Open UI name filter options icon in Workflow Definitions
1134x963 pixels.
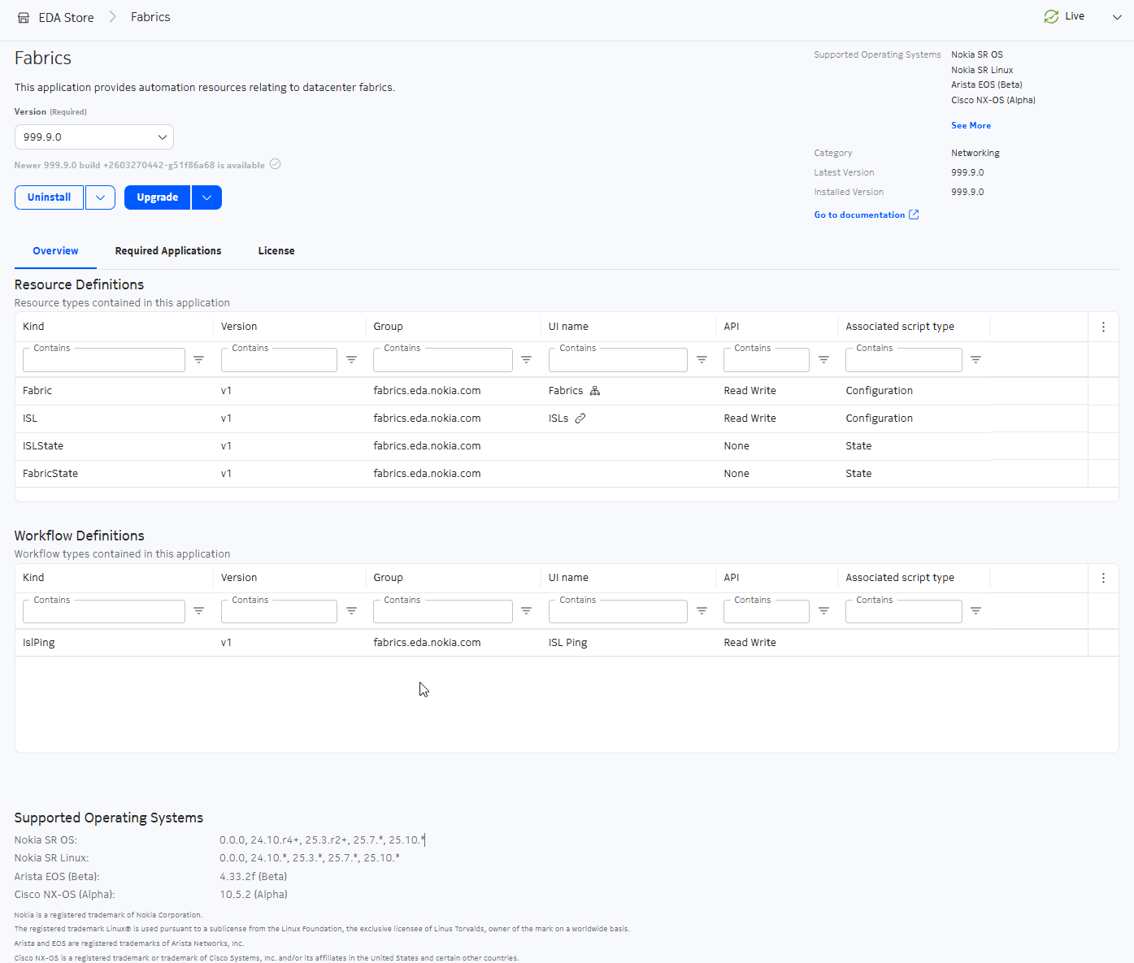[x=702, y=610]
